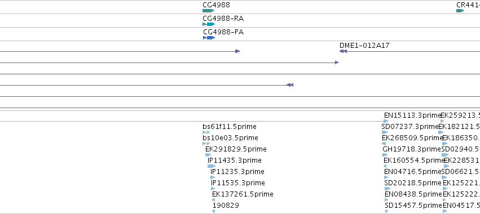Click the CG4988 gene arrow glyph
This screenshot has height=214, width=480.
(x=209, y=11)
